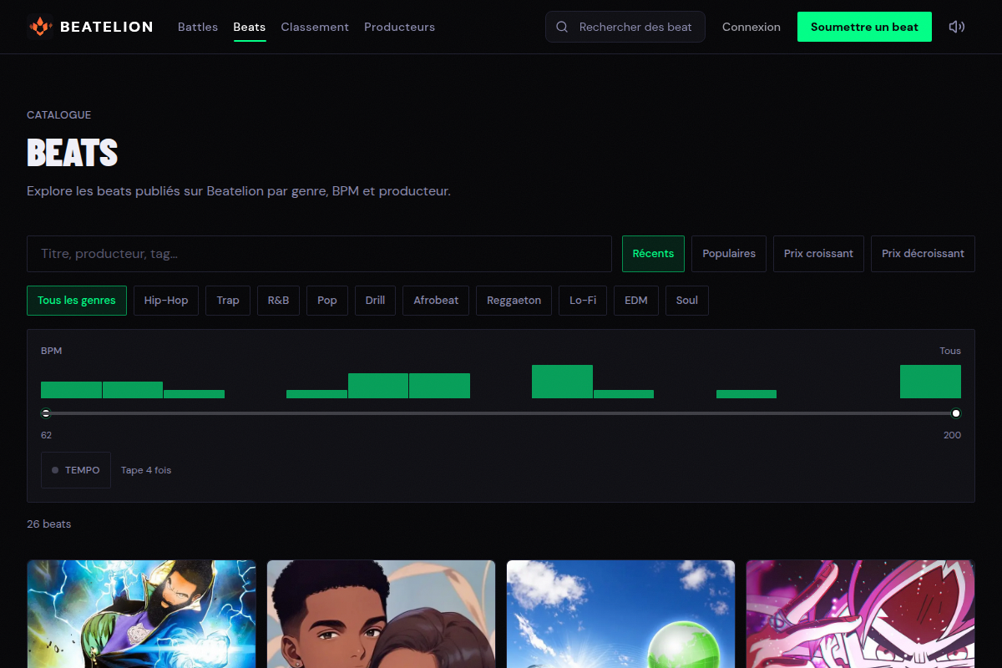The height and width of the screenshot is (668, 1002).
Task: Click the 26 beats count text
Action: point(48,524)
